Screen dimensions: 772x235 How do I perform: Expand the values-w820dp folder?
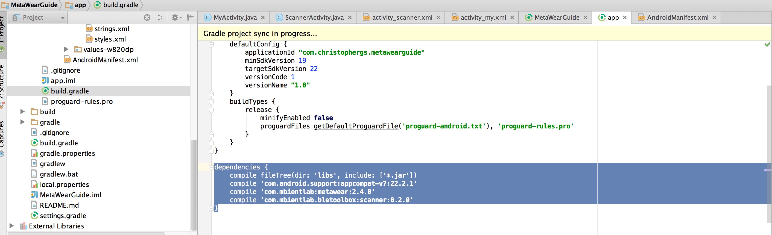pyautogui.click(x=66, y=49)
